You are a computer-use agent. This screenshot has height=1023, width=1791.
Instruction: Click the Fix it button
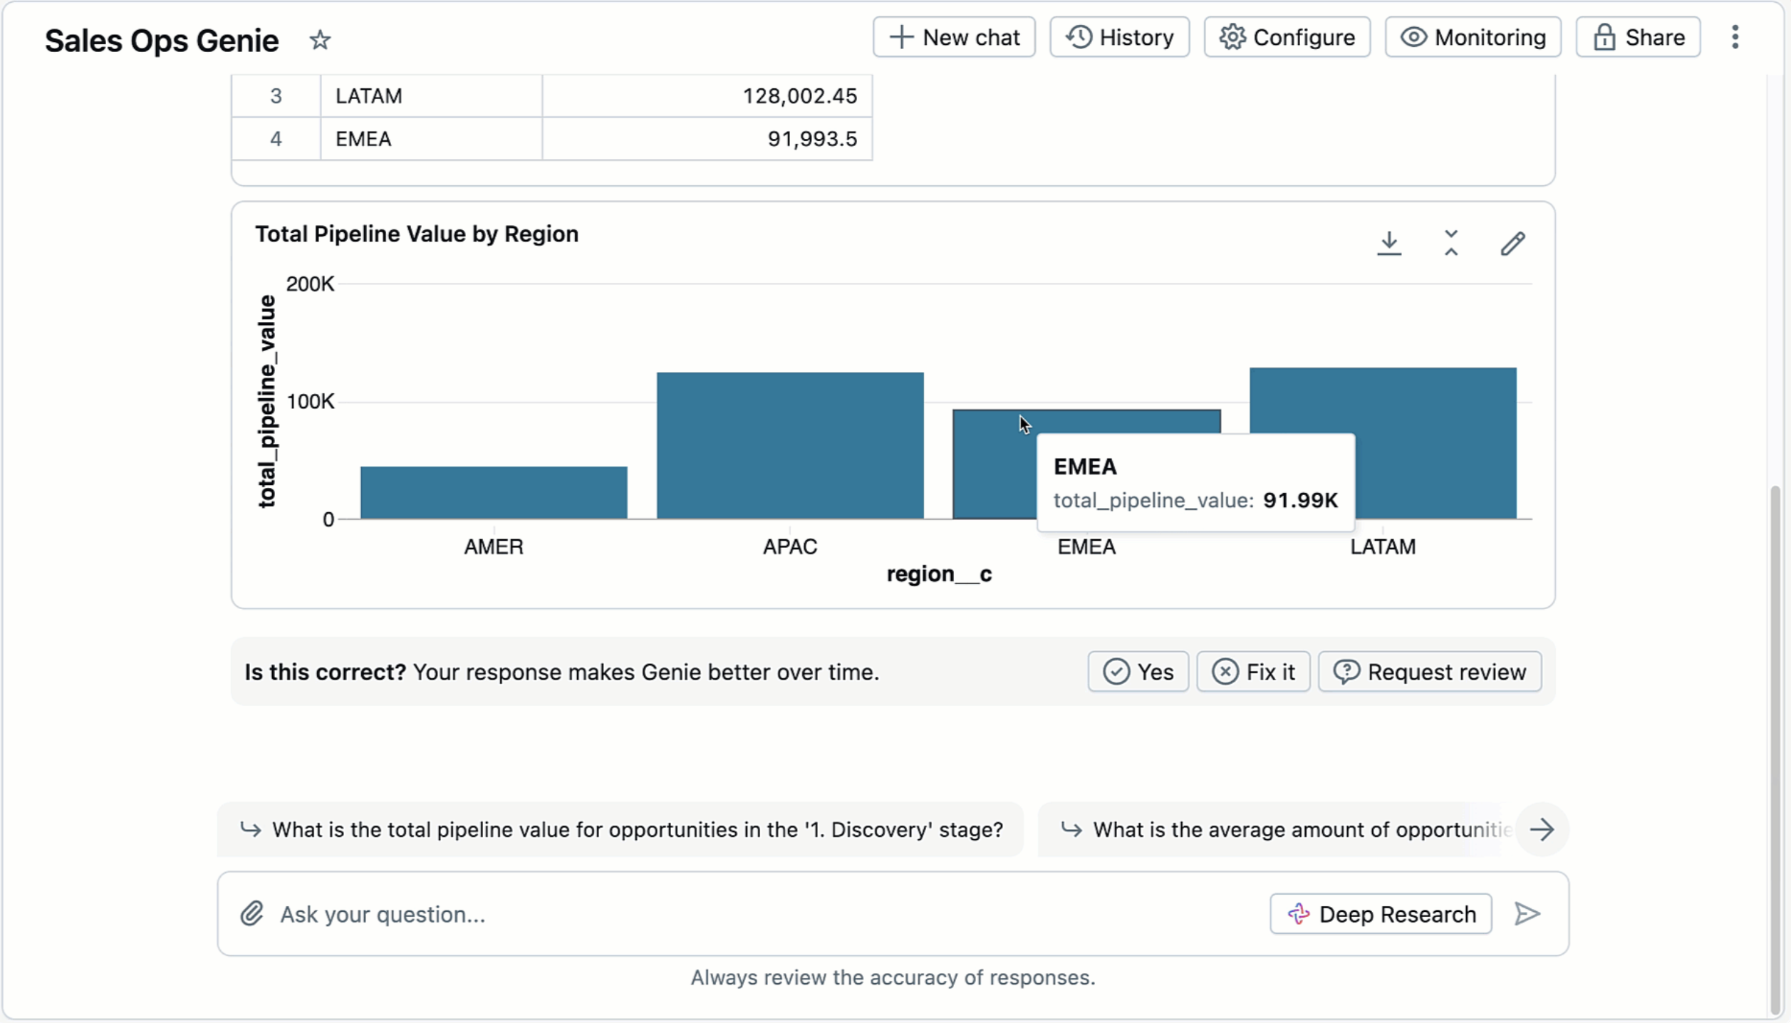click(x=1253, y=671)
